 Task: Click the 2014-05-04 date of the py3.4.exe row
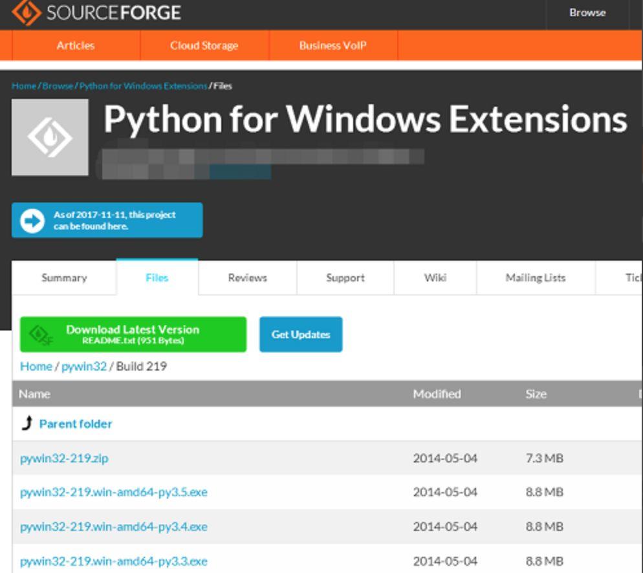[445, 526]
